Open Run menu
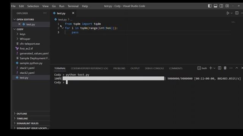 click(62, 6)
